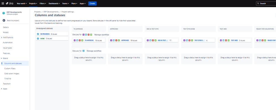Open the Filters dropdown
Screen dimensions: 276x110
[43, 4]
